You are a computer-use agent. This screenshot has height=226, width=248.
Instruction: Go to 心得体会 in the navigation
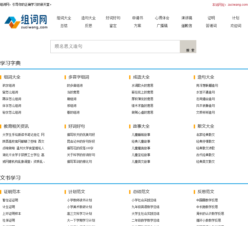pos(162,18)
